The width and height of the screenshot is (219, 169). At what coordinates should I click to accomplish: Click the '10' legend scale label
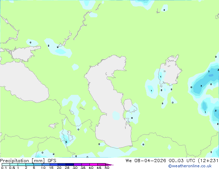point(43,168)
